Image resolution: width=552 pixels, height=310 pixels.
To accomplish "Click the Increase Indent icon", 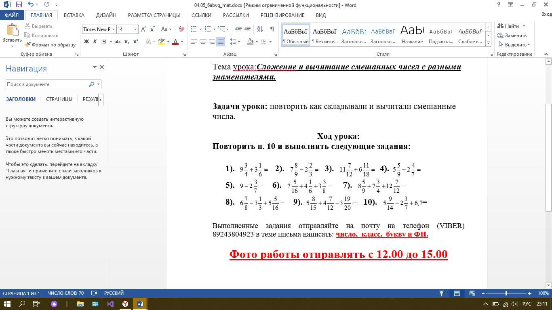I will pos(247,29).
